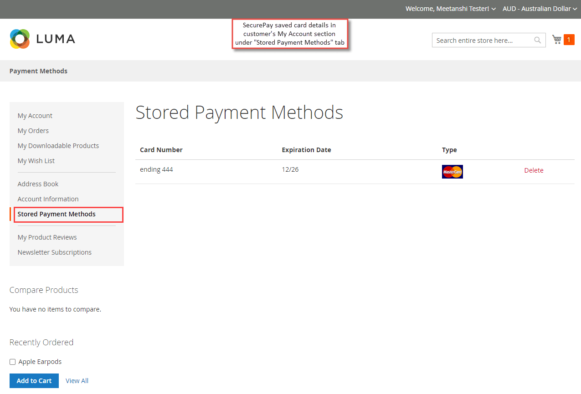
Task: Open the View All recently ordered link
Action: (77, 380)
